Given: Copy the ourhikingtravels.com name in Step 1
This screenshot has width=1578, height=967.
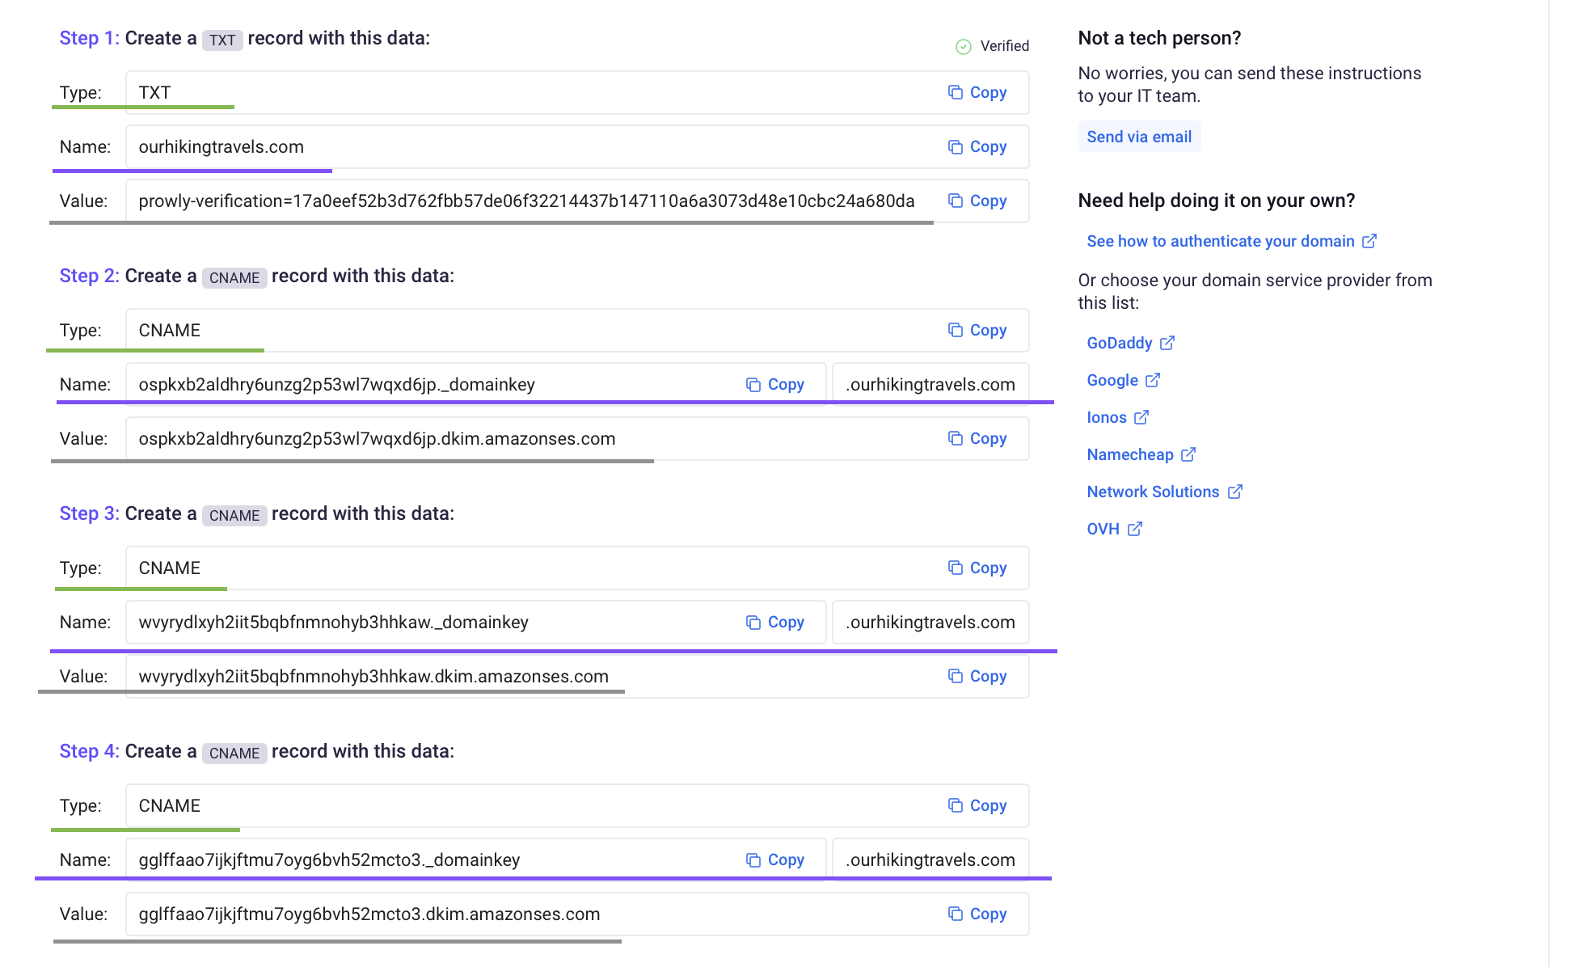Looking at the screenshot, I should tap(977, 146).
